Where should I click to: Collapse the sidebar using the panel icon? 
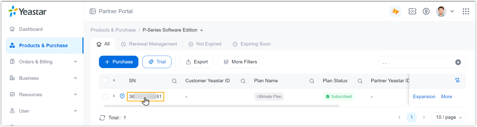93,11
